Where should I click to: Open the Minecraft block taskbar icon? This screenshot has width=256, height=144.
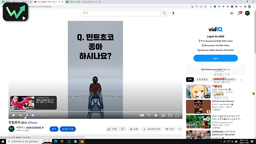pyautogui.click(x=62, y=141)
